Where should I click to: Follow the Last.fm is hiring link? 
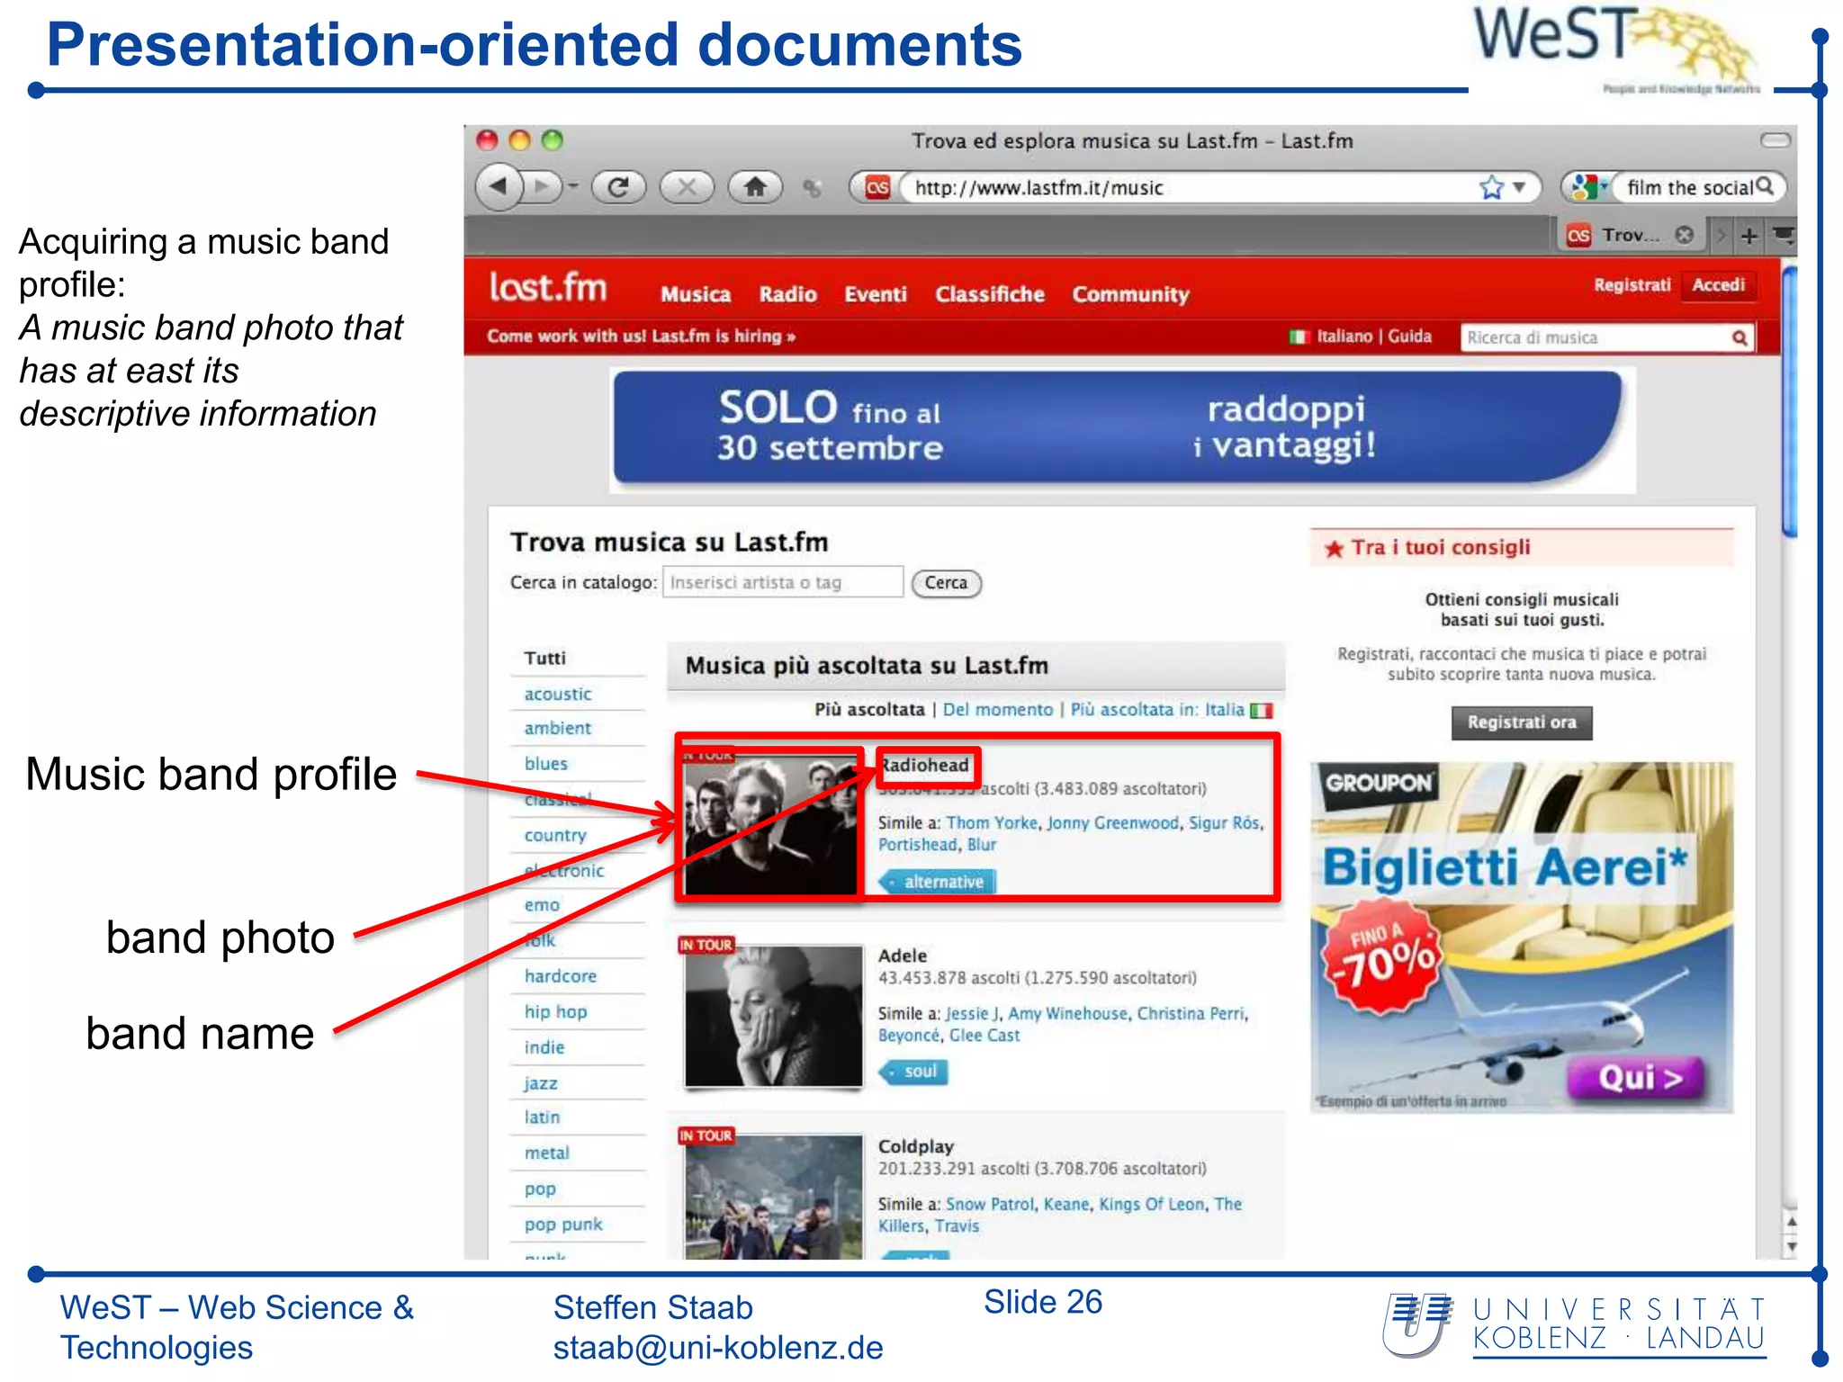tap(642, 337)
